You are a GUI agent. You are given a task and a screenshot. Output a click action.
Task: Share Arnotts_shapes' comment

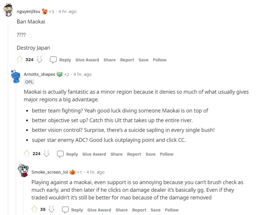[117, 154]
